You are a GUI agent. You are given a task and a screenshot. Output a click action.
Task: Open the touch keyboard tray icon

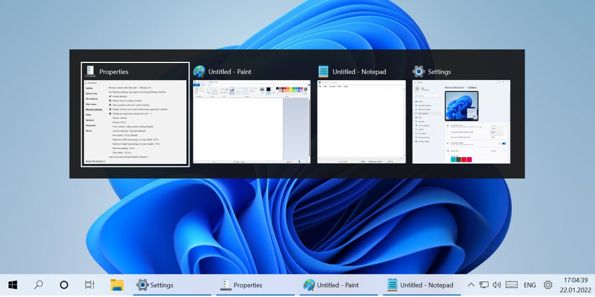[x=512, y=285]
